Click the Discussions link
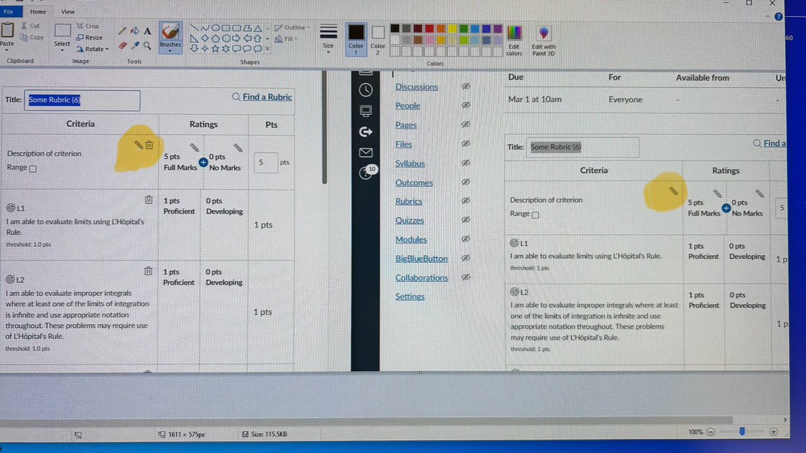The image size is (806, 453). (416, 87)
